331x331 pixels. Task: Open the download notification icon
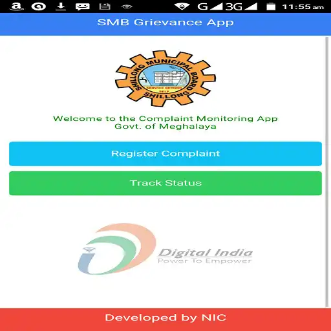61,6
